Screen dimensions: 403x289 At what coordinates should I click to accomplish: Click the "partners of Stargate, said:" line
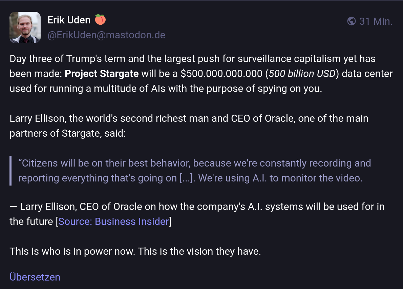point(68,134)
